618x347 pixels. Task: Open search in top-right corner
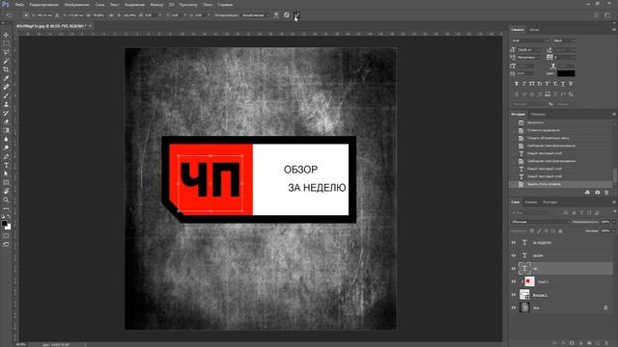pos(597,15)
